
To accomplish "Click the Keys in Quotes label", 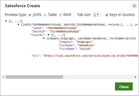I will [122, 15].
